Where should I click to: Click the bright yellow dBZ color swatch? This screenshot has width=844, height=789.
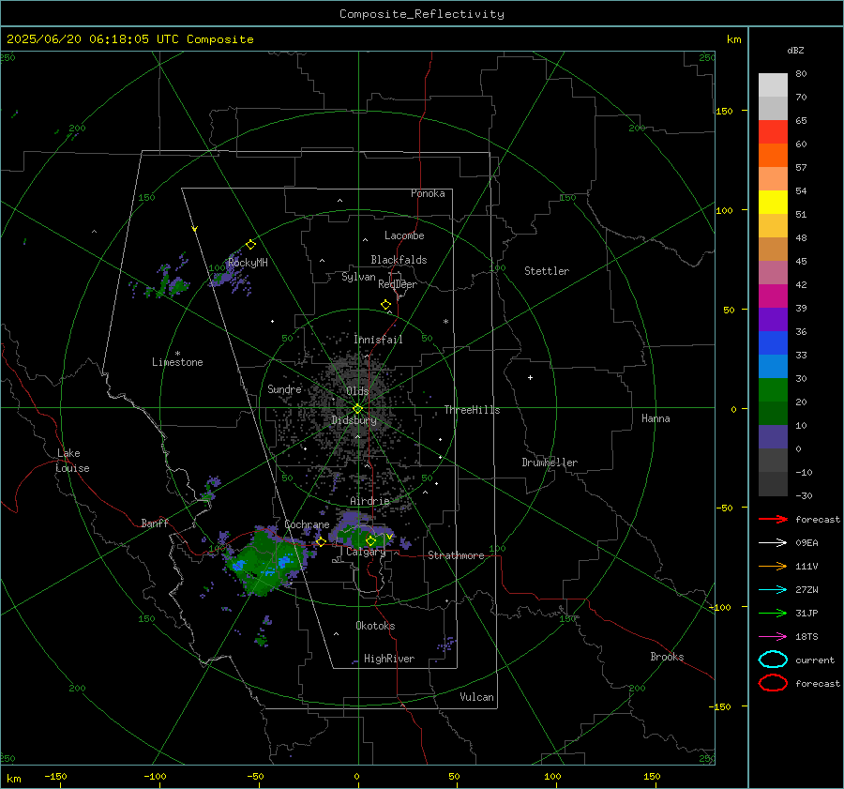[x=773, y=203]
